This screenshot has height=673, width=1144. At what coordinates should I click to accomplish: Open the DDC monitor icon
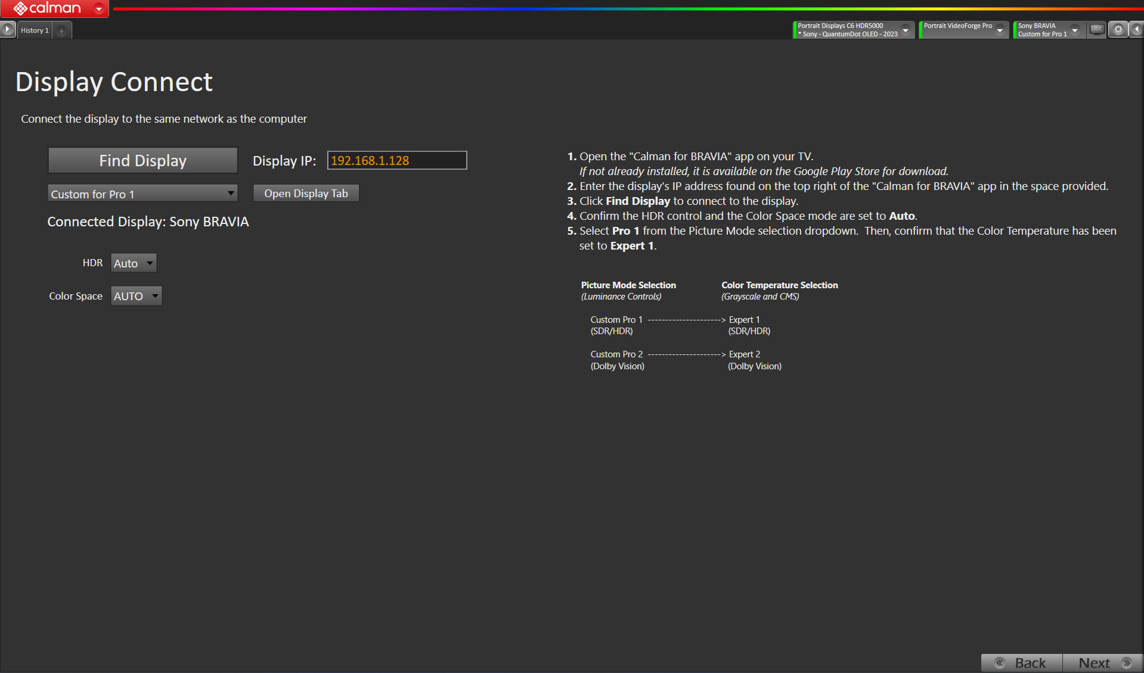(x=1096, y=29)
